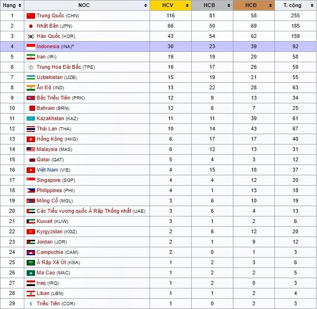The height and width of the screenshot is (309, 317).
Task: Sort table by Hạng column arrows
Action: pos(20,5)
